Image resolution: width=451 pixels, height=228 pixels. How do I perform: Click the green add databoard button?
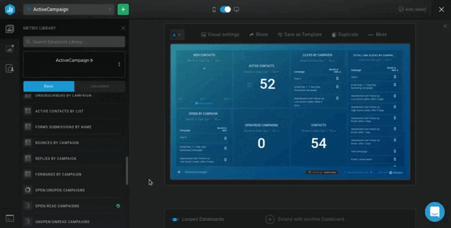tap(123, 9)
